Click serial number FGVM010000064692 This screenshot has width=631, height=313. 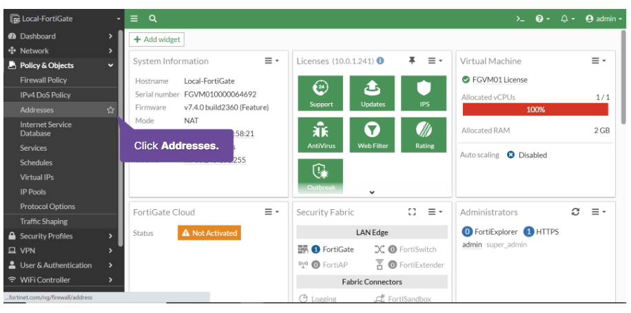tap(220, 94)
